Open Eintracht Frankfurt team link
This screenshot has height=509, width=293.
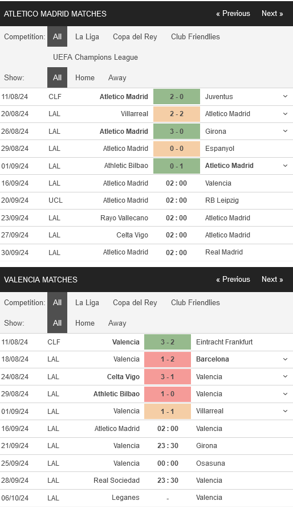(225, 342)
